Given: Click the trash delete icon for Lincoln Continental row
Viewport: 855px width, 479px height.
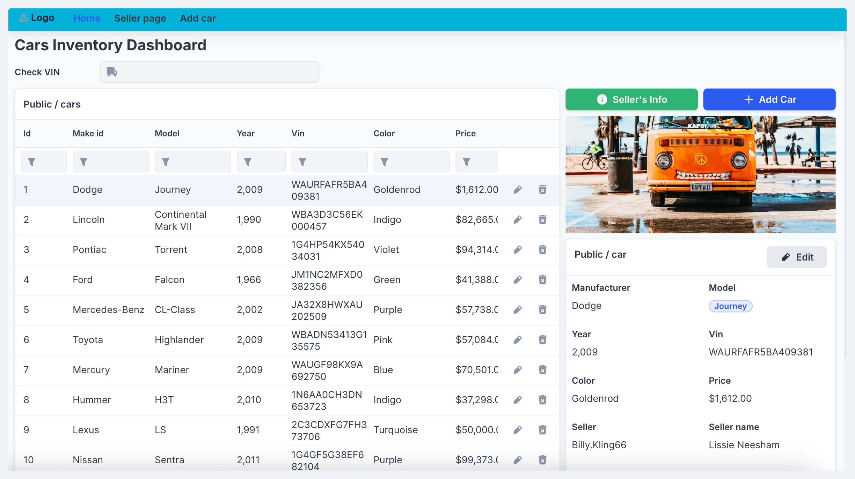Looking at the screenshot, I should pos(542,219).
